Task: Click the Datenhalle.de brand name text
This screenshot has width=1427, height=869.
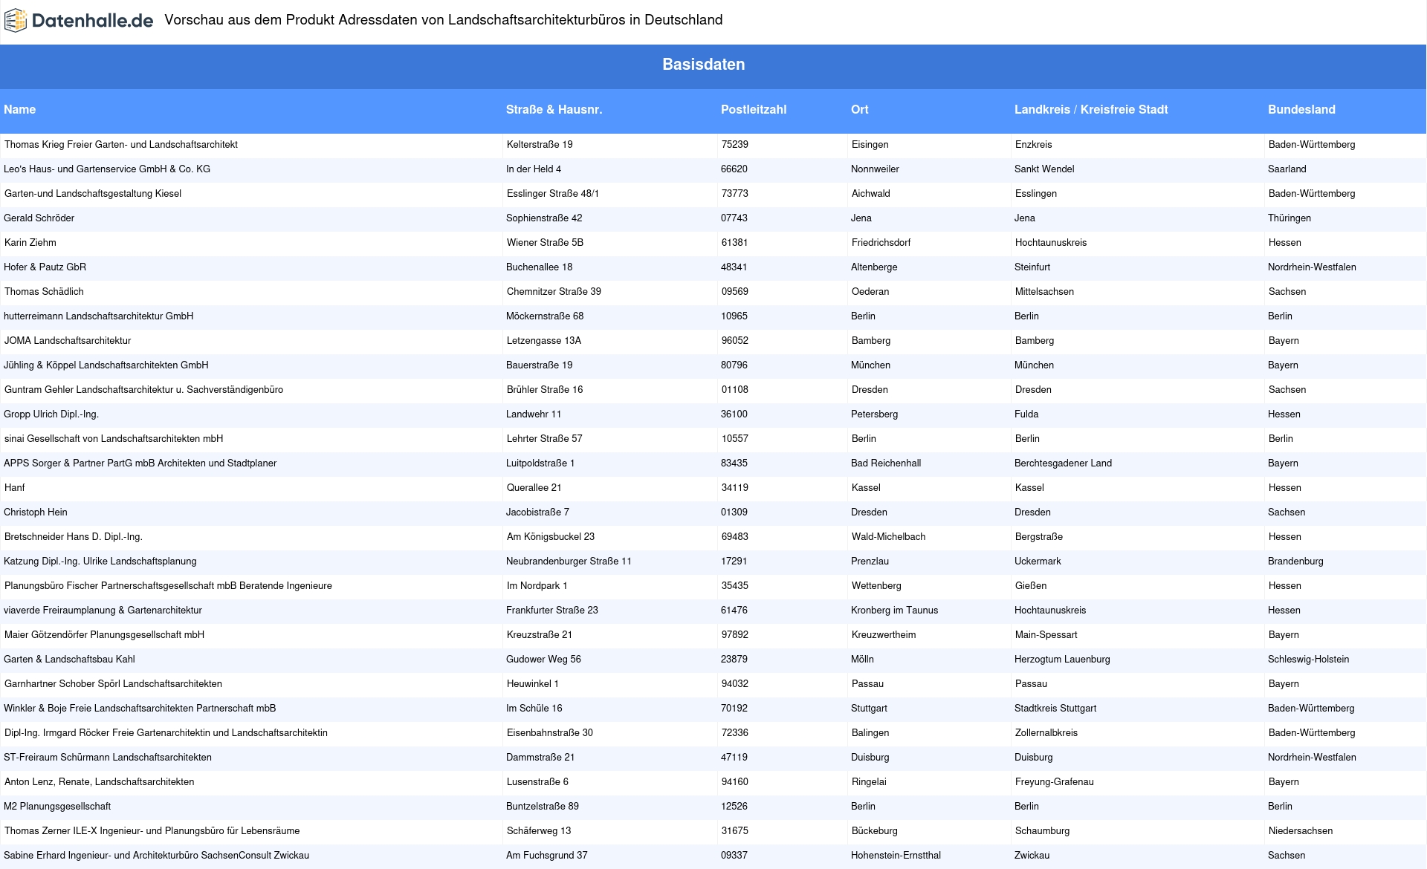Action: [93, 21]
